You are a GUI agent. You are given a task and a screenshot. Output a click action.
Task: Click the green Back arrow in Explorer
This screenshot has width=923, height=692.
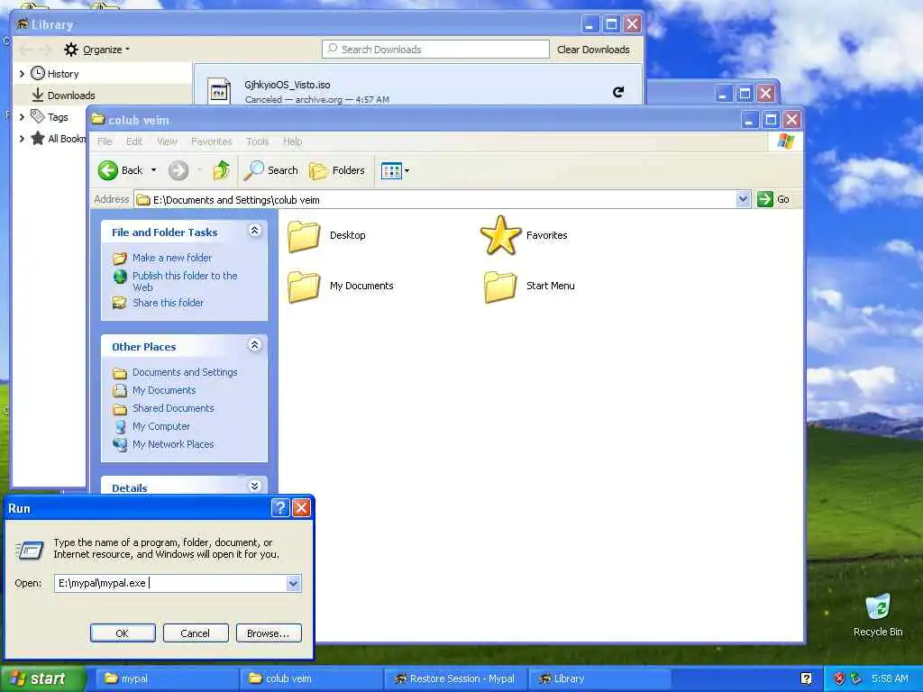[x=108, y=170]
